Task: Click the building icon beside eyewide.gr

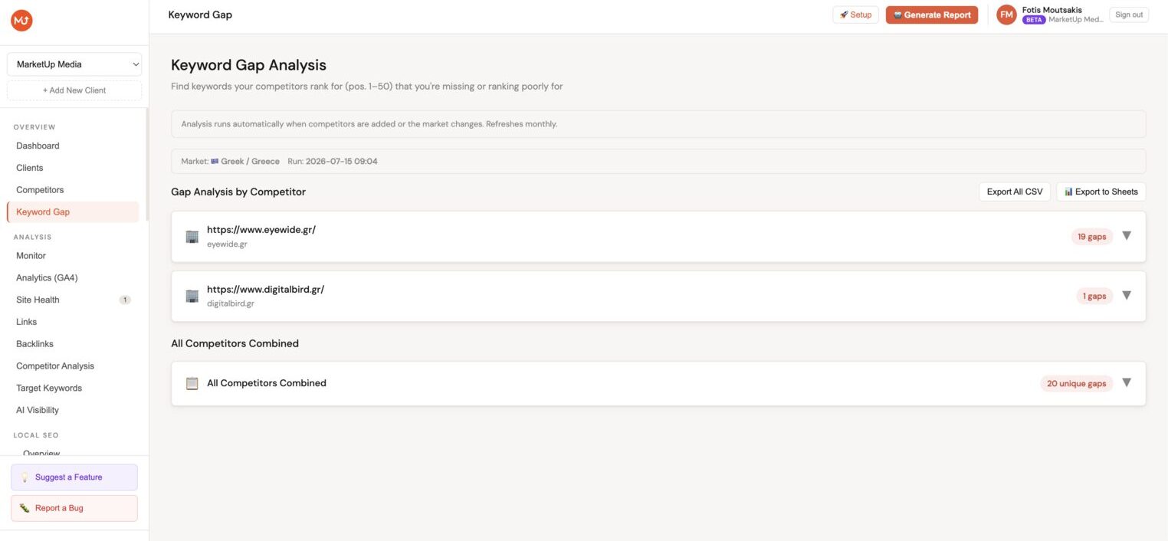Action: (192, 237)
